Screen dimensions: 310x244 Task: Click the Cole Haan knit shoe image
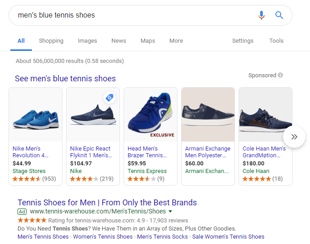click(266, 115)
